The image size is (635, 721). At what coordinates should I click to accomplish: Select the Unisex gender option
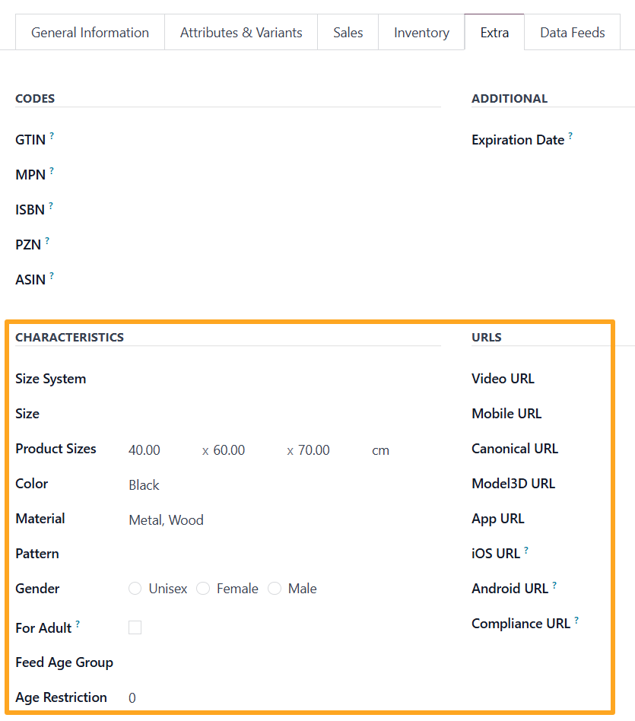point(135,588)
